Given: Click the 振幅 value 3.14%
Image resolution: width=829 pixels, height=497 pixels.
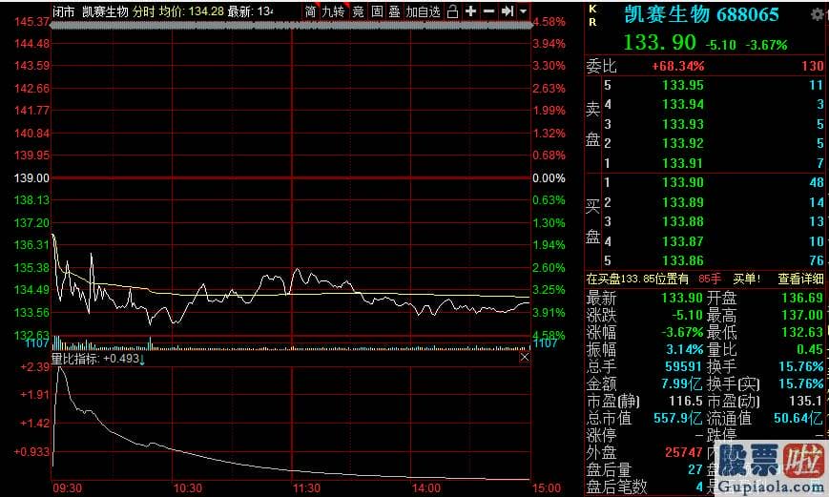Looking at the screenshot, I should click(x=684, y=349).
